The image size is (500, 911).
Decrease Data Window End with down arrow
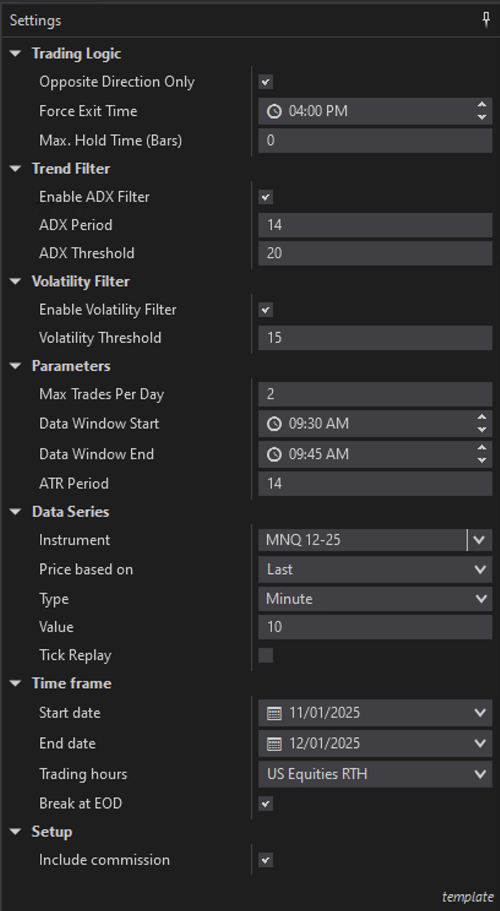click(x=482, y=460)
